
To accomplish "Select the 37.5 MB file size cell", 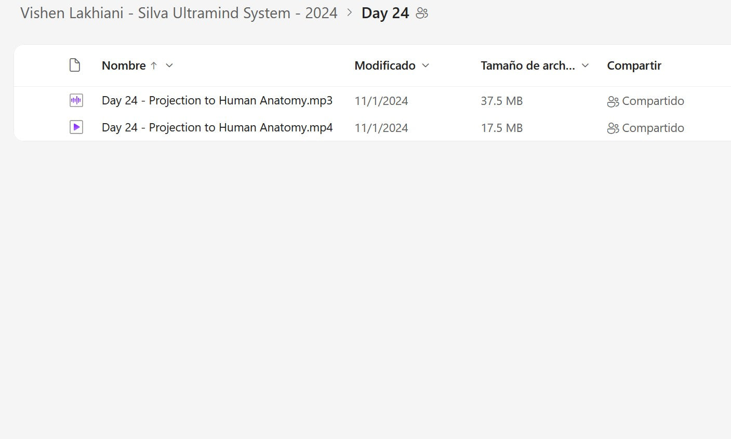I will tap(501, 101).
